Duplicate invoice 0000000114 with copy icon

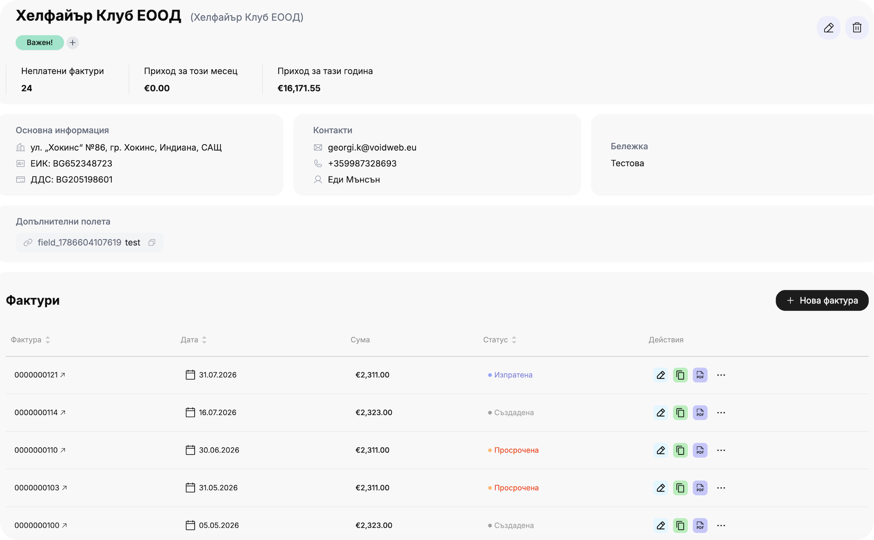tap(680, 413)
